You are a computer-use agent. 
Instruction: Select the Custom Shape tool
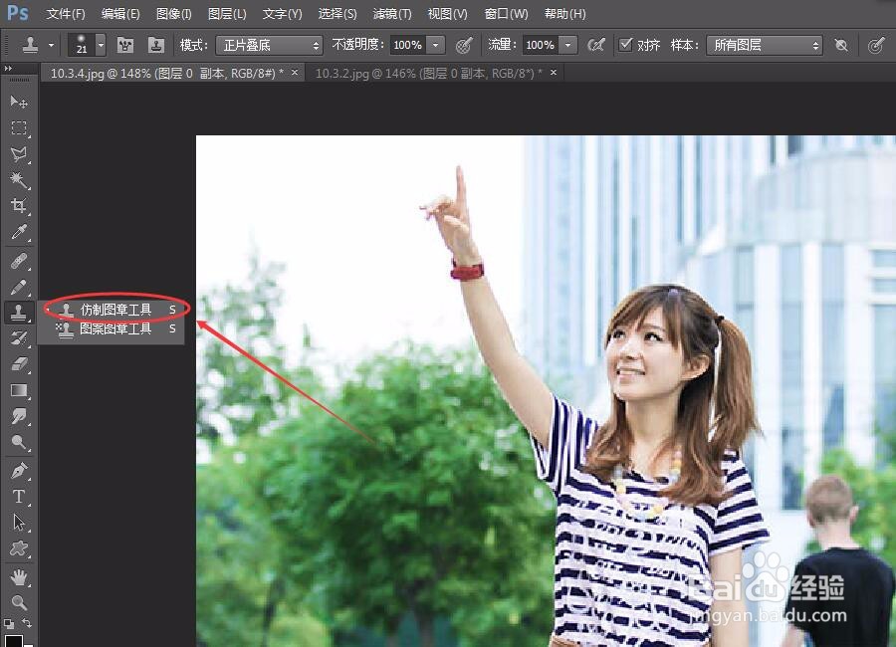18,548
